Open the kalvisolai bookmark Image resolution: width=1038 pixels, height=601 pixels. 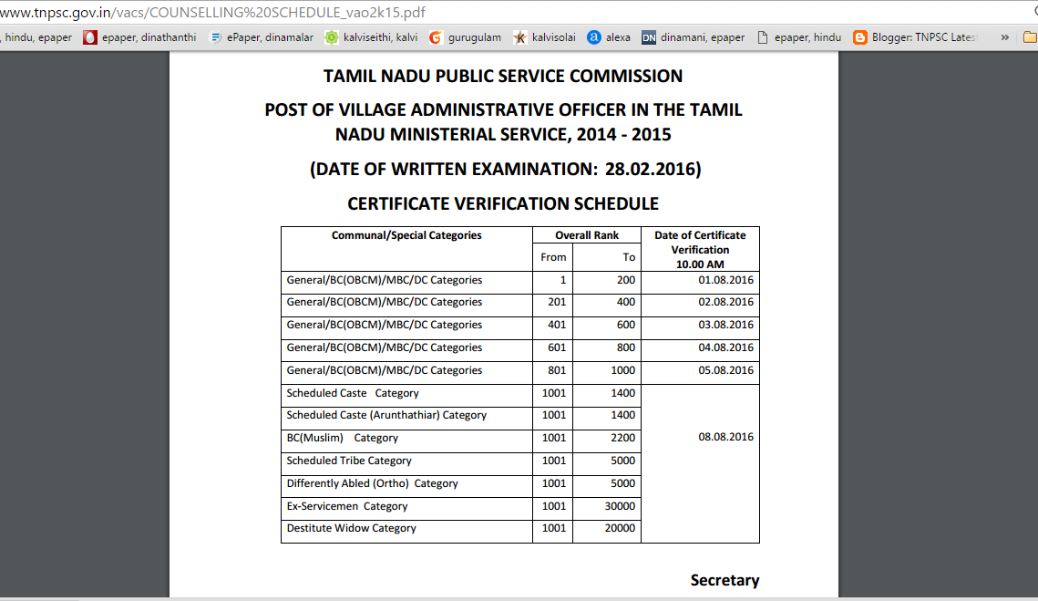click(544, 37)
